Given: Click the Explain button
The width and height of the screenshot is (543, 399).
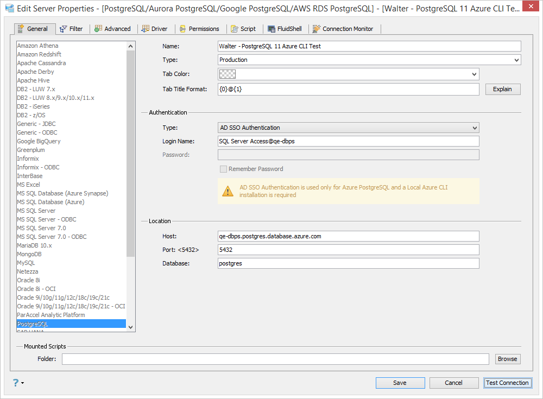Looking at the screenshot, I should point(502,89).
